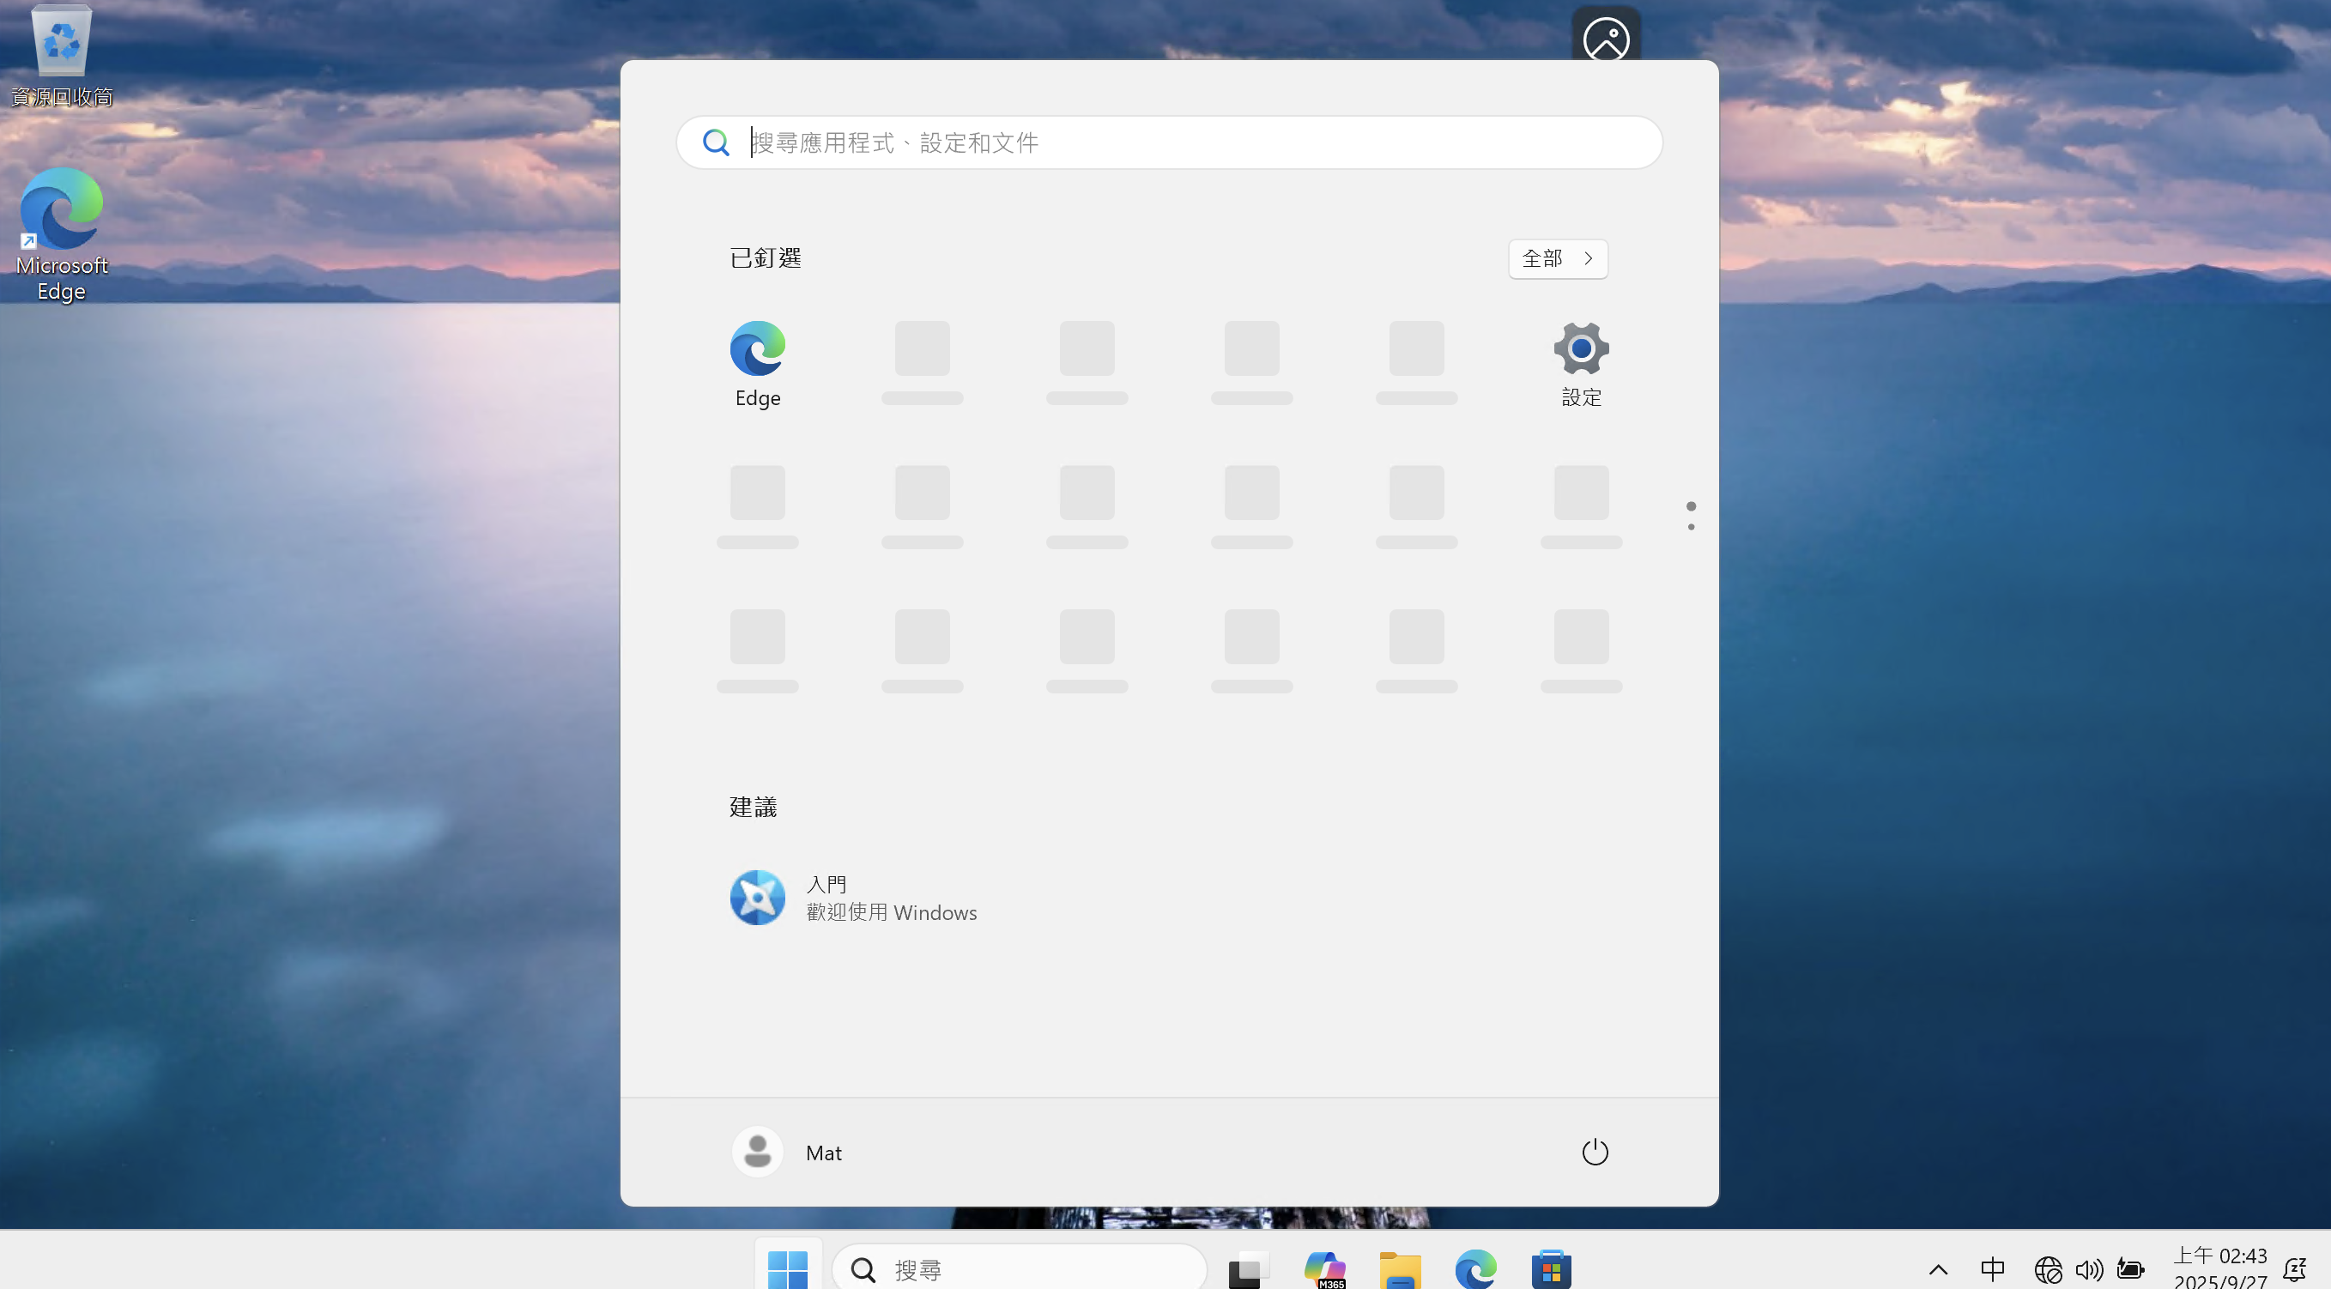Show hidden system tray icons

click(x=1937, y=1269)
